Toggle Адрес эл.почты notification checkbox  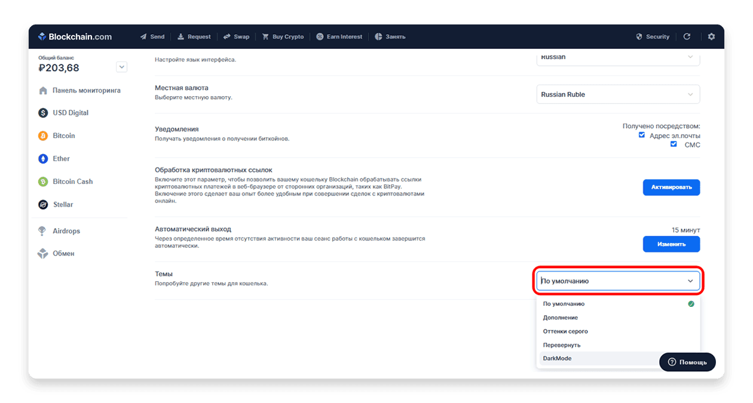[x=642, y=135]
